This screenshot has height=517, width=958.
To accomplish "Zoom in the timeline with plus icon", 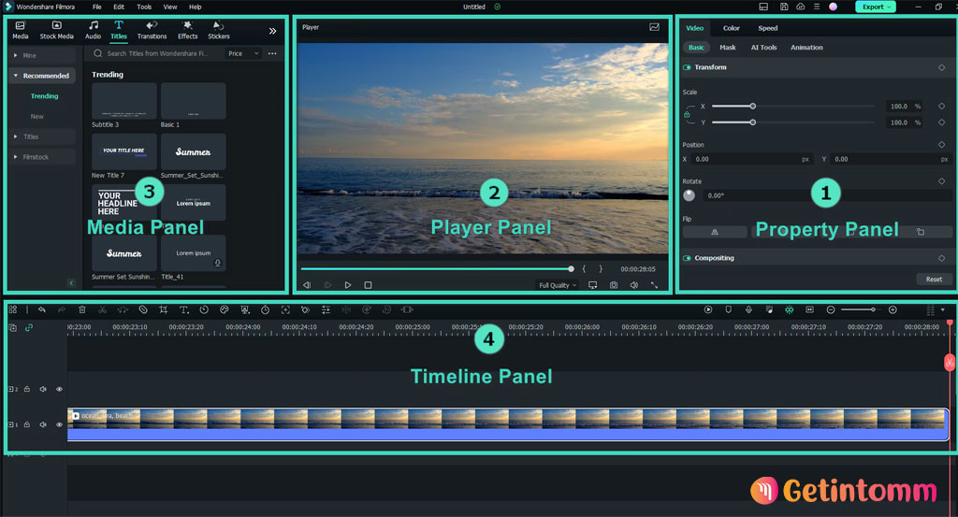I will 893,310.
